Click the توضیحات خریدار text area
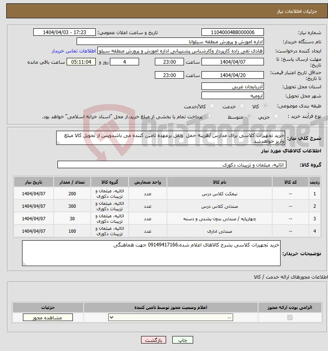This screenshot has height=351, width=328. pos(151,253)
